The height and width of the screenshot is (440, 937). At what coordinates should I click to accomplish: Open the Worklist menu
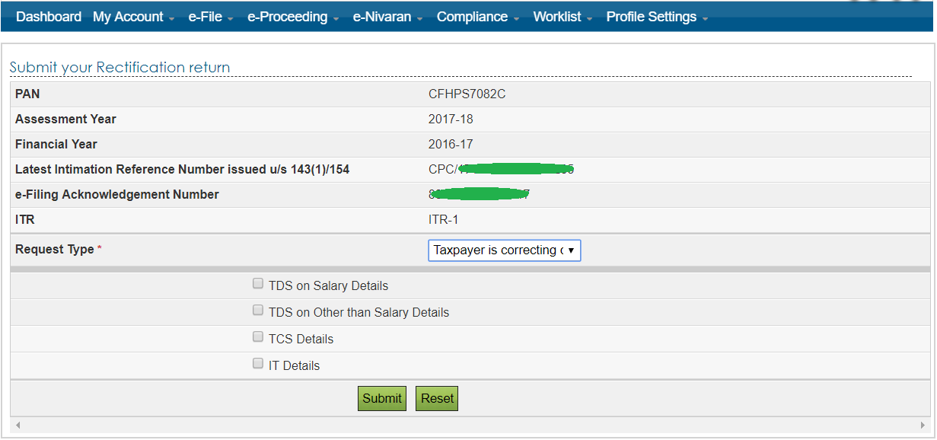point(557,16)
